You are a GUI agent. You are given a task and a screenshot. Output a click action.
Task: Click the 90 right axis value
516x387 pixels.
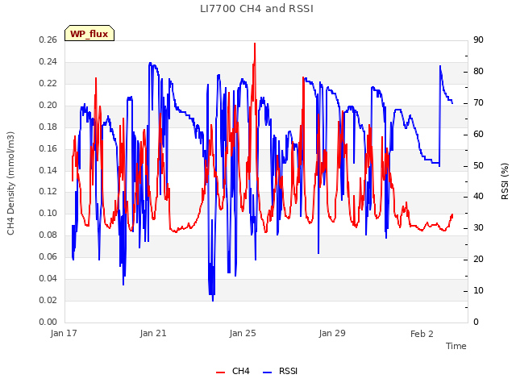[x=478, y=40]
